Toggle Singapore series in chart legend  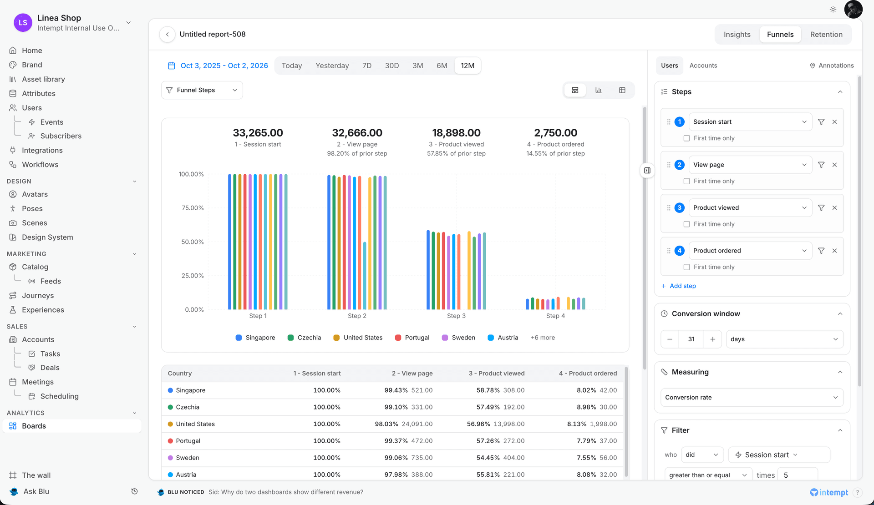[x=255, y=338]
